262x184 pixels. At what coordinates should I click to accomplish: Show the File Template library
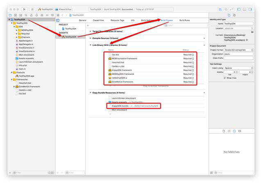224,131
